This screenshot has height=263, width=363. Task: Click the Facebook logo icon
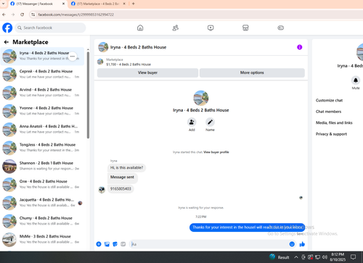click(x=7, y=28)
